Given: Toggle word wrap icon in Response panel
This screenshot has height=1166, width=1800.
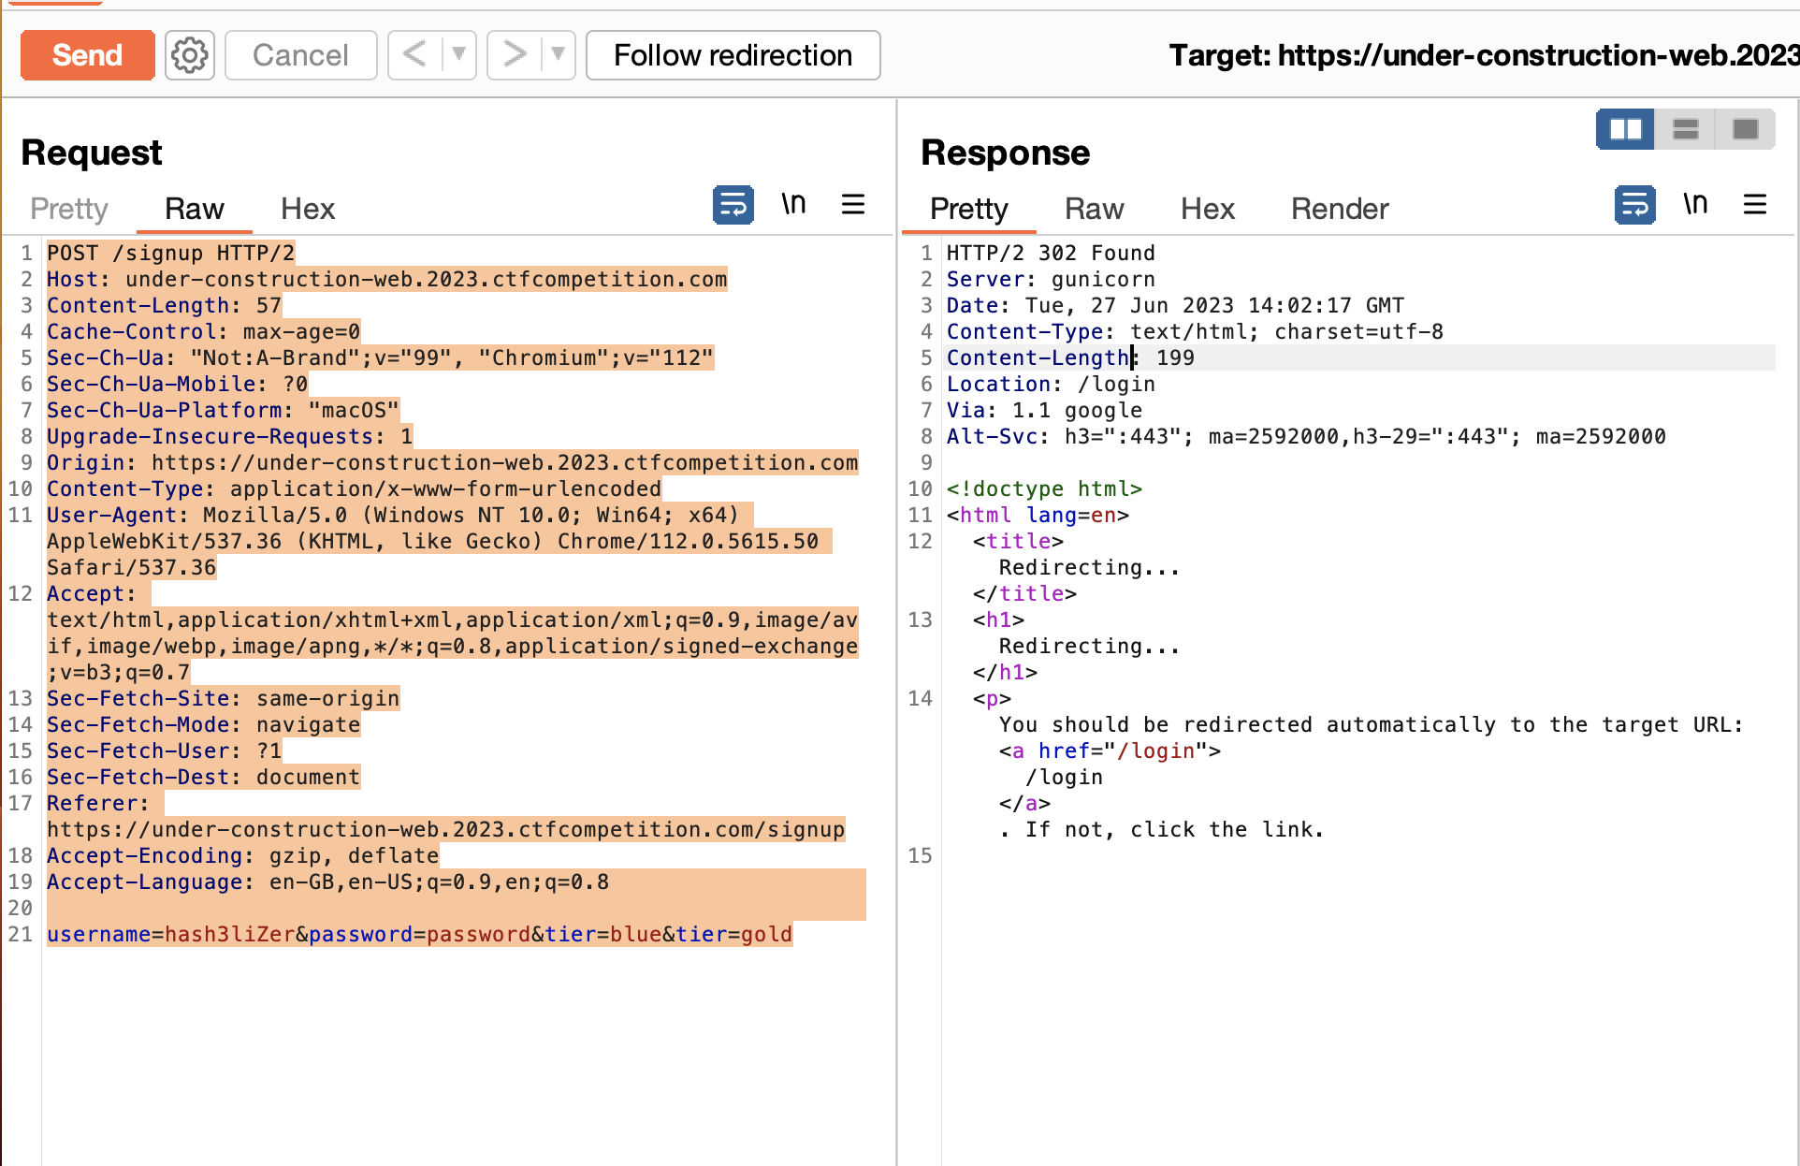Looking at the screenshot, I should coord(1634,205).
